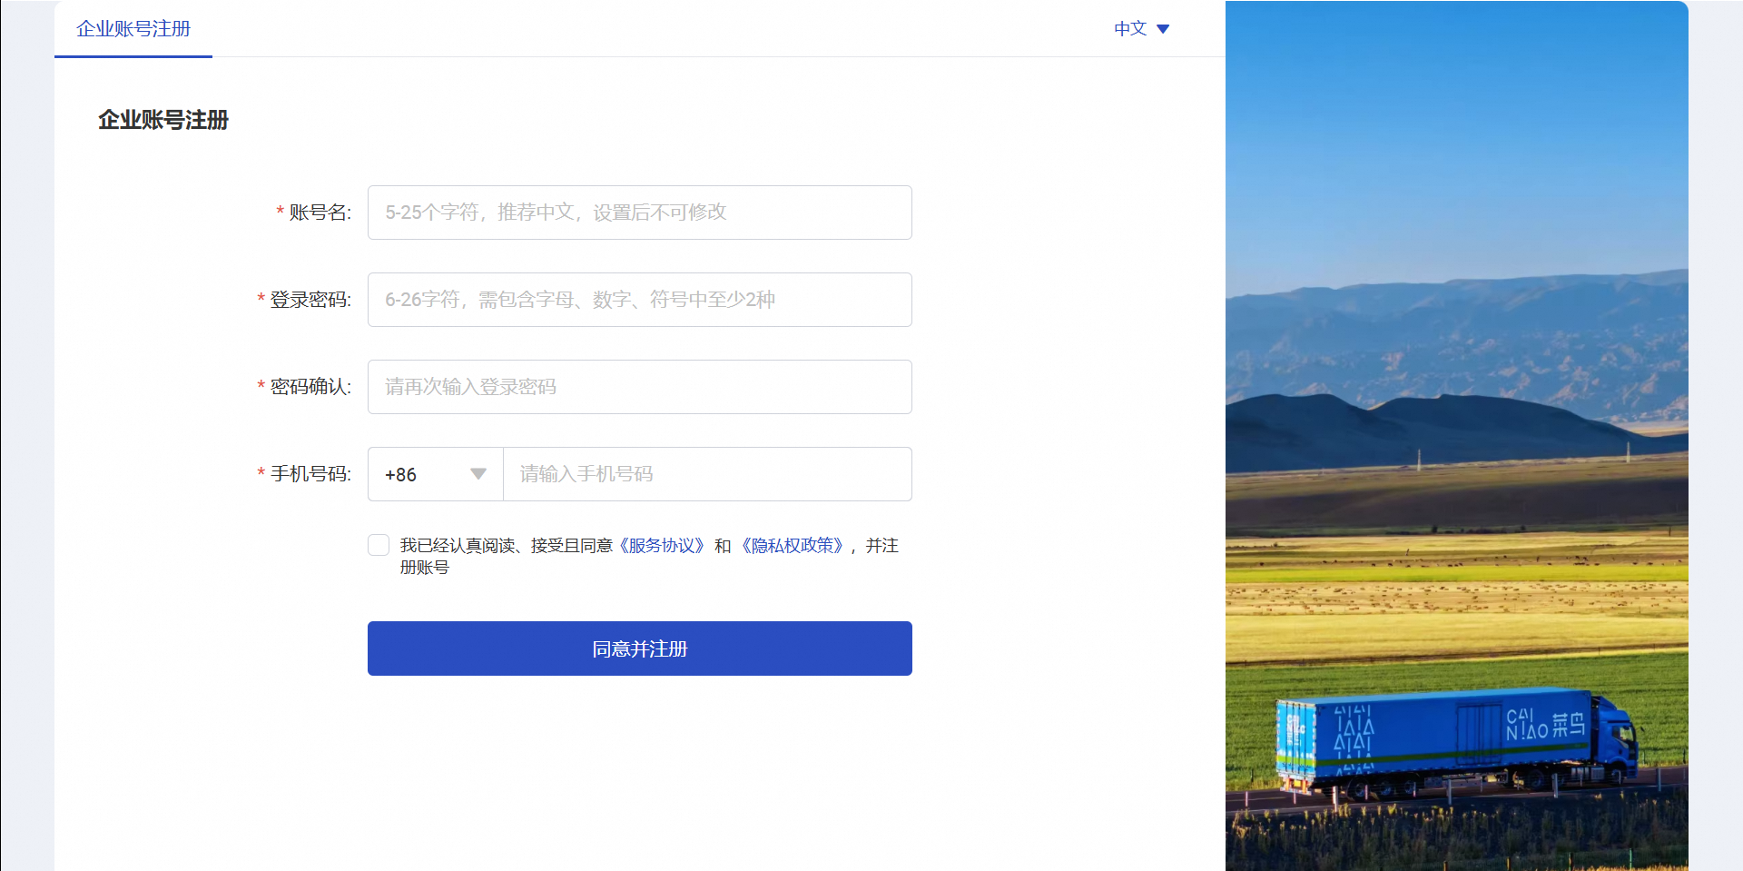Click the red asterisk beside 手机号码
Screen dimensions: 1743x871
(x=261, y=473)
